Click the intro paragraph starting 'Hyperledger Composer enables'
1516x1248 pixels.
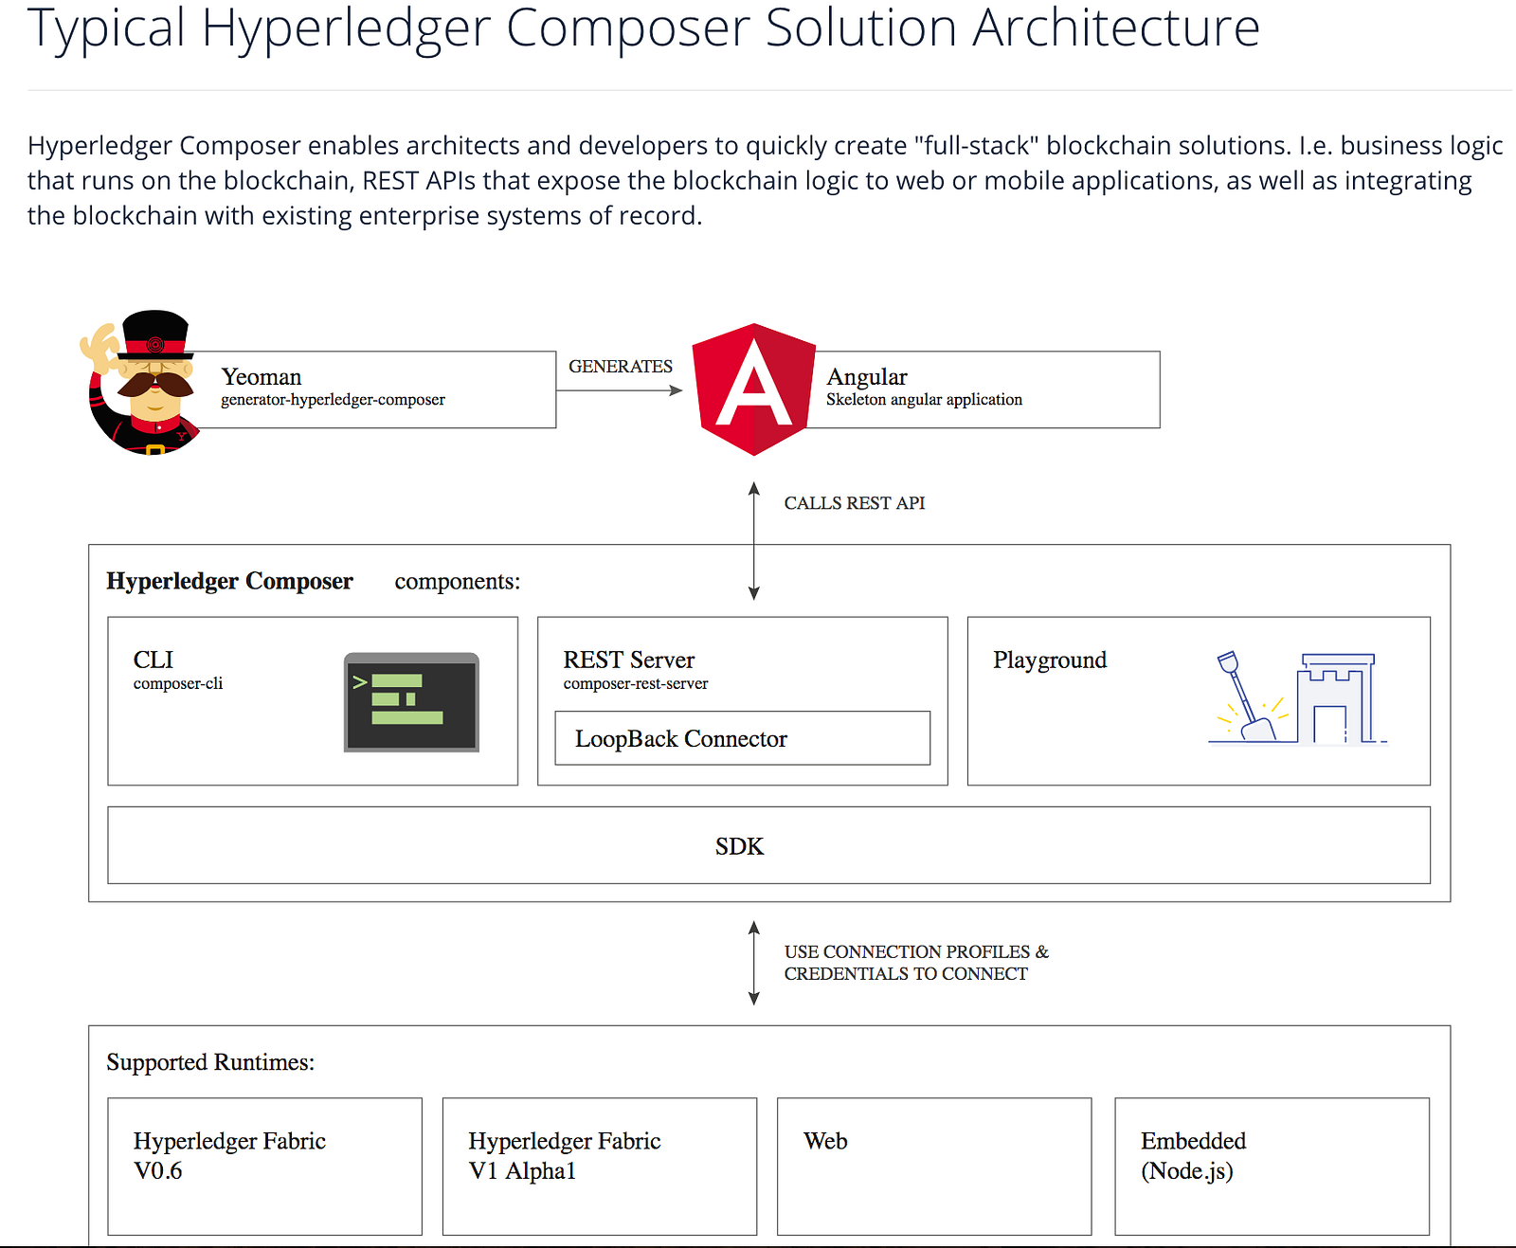[766, 181]
